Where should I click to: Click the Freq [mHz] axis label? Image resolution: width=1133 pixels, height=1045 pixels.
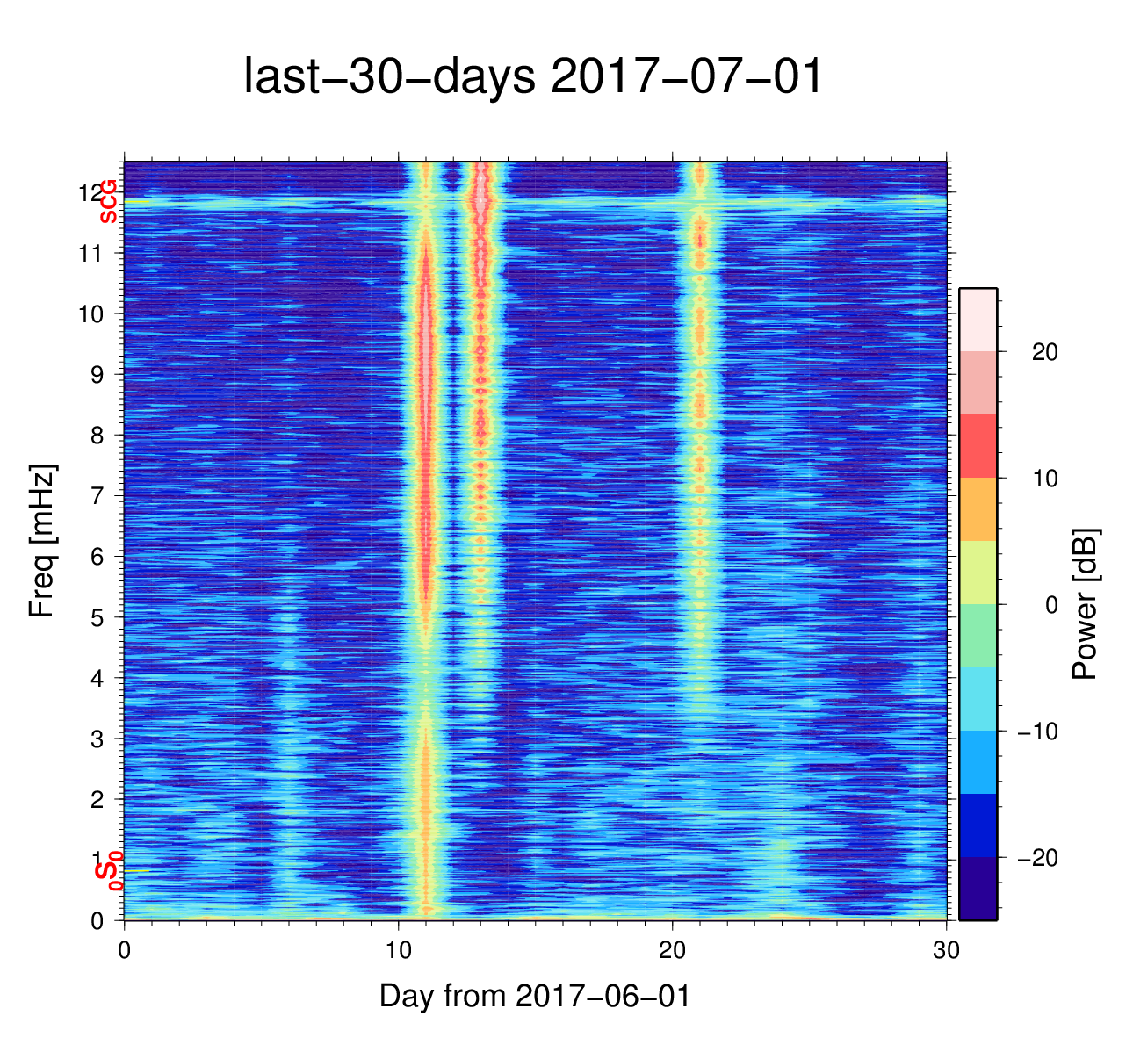42,541
